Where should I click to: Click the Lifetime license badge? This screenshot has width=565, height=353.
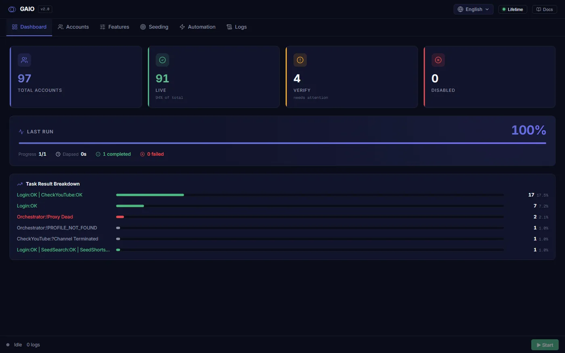click(513, 9)
